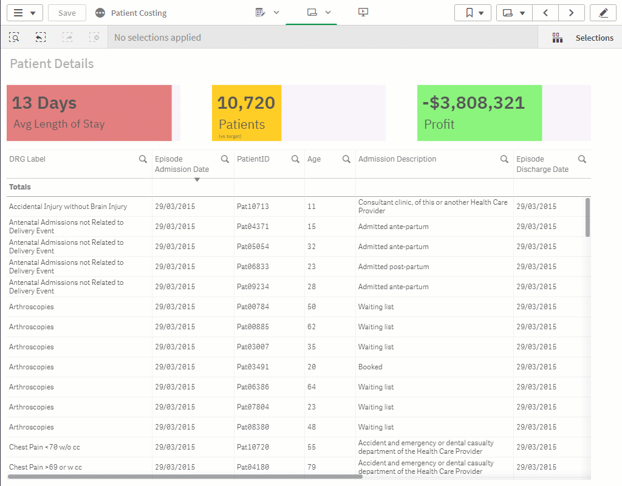Select the Analyze sheet view icon
This screenshot has width=622, height=486.
(x=312, y=13)
